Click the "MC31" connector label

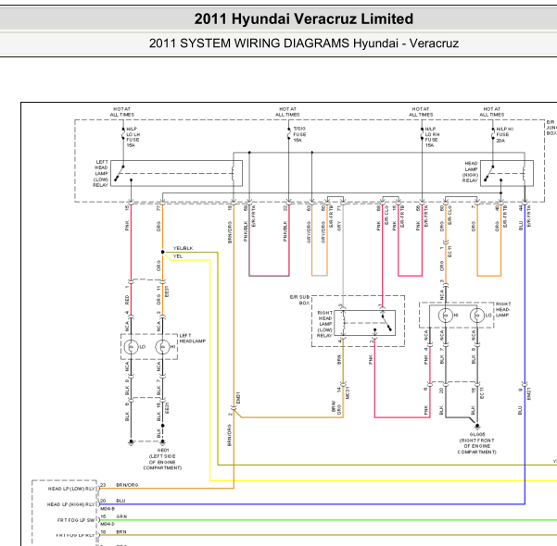(x=348, y=392)
